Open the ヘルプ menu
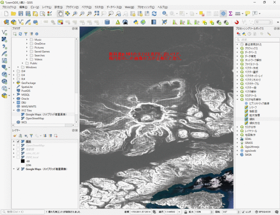 (x=162, y=7)
